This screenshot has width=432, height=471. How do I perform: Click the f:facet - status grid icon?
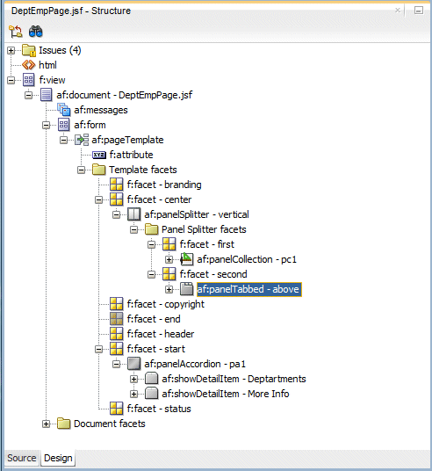point(117,409)
